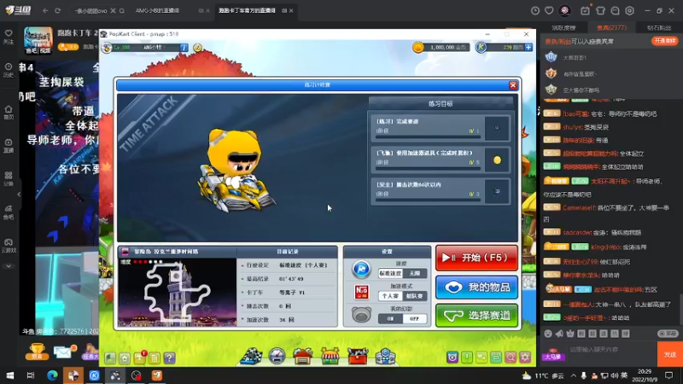Image resolution: width=683 pixels, height=384 pixels.
Task: Select 无限 unlimited speed option
Action: tap(414, 273)
